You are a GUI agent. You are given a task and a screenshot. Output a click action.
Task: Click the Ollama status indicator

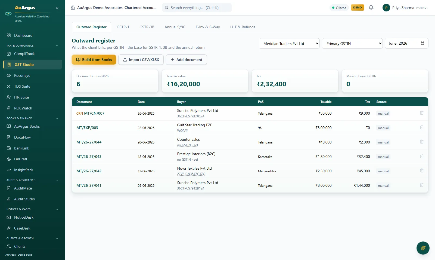[339, 8]
